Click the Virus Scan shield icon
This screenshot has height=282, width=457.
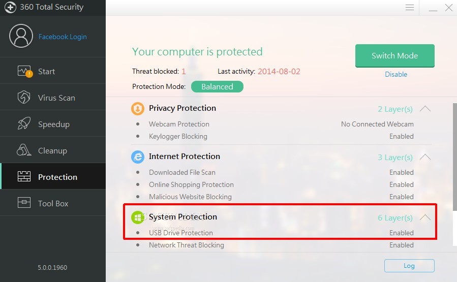tap(24, 98)
